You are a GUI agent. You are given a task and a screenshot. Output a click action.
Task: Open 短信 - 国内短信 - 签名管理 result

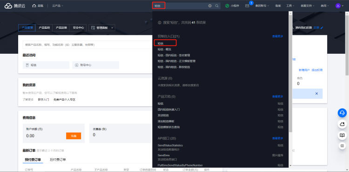click(174, 55)
